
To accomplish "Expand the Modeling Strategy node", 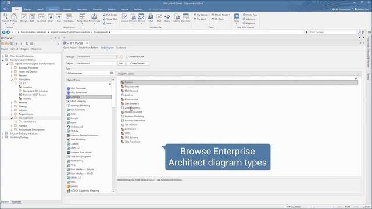I will pos(2,138).
